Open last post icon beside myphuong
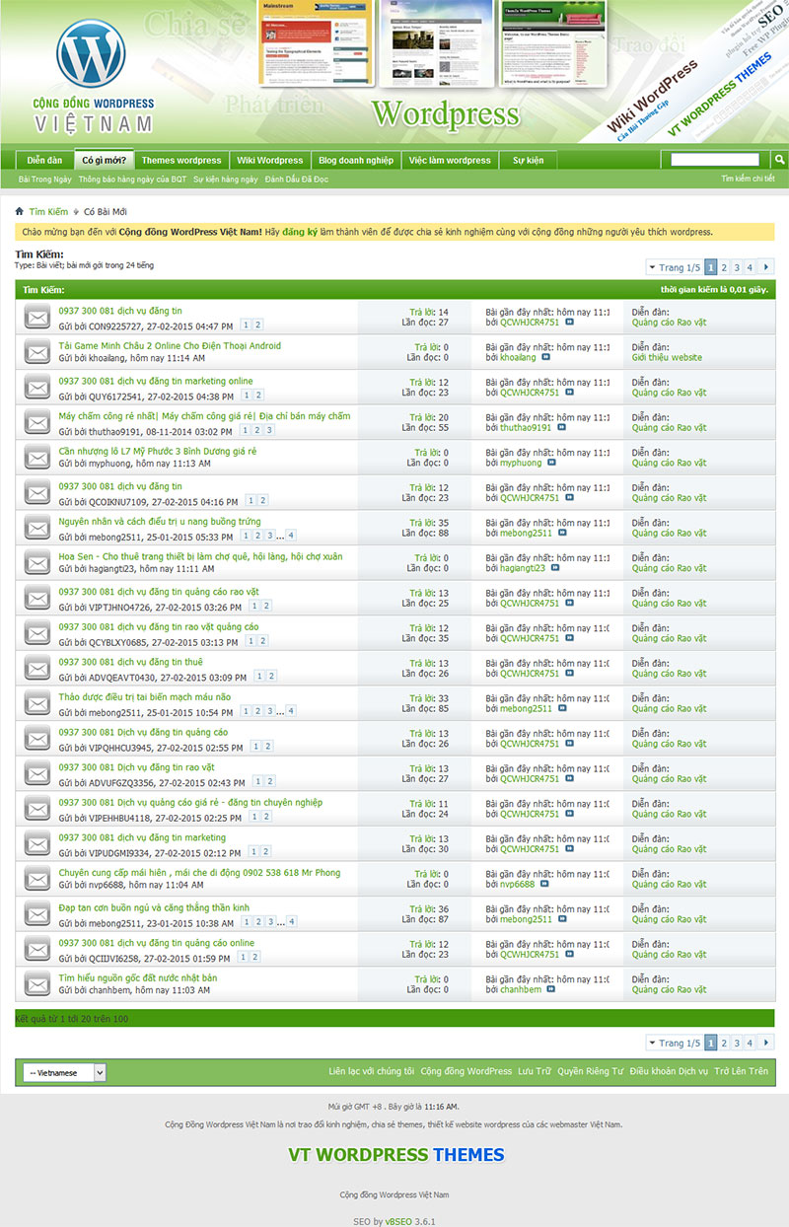 click(550, 464)
